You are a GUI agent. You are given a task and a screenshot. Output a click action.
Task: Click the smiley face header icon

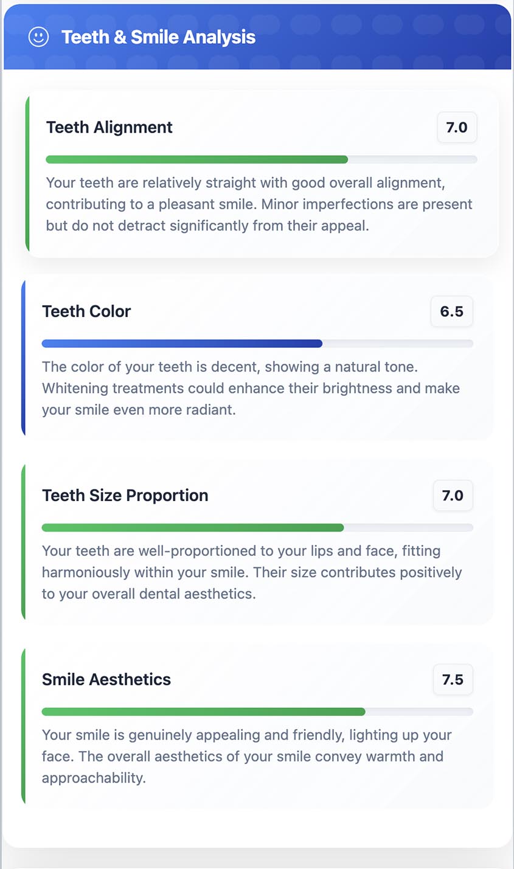pos(38,37)
